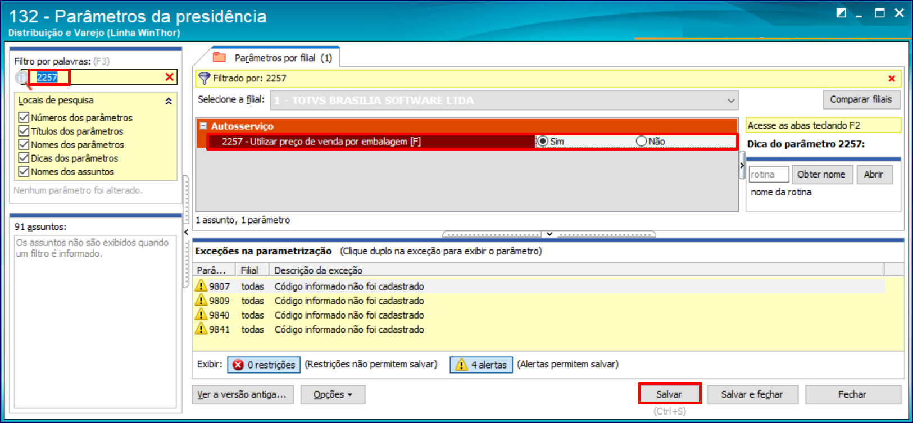The width and height of the screenshot is (913, 423).
Task: Uncheck Nomes dos parâmetros
Action: point(24,144)
